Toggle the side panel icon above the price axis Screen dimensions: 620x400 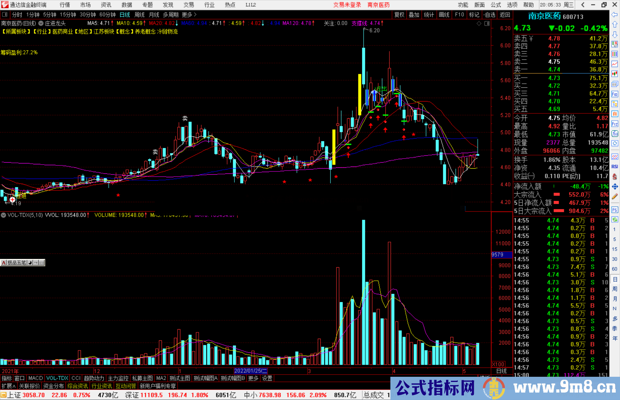pyautogui.click(x=487, y=24)
